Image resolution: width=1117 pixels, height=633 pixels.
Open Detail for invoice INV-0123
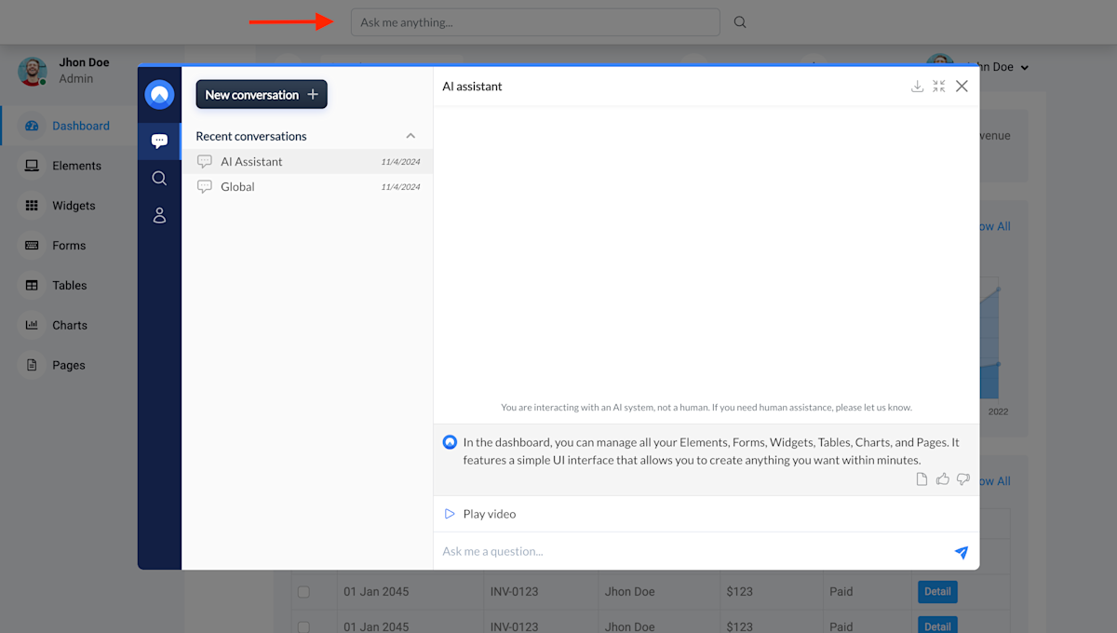[937, 591]
